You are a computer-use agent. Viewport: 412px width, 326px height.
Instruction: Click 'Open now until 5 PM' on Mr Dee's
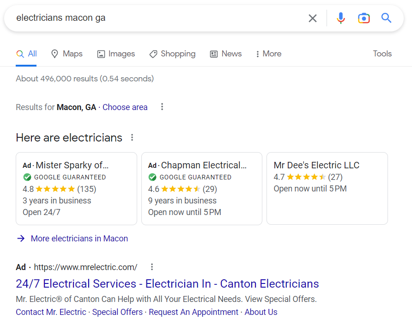click(x=310, y=189)
